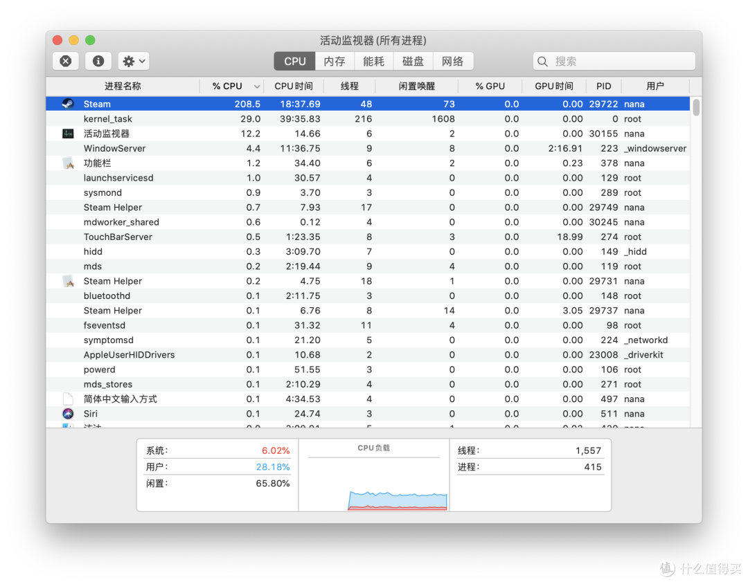Click the 搜索 search field
The height and width of the screenshot is (584, 748).
pyautogui.click(x=614, y=61)
